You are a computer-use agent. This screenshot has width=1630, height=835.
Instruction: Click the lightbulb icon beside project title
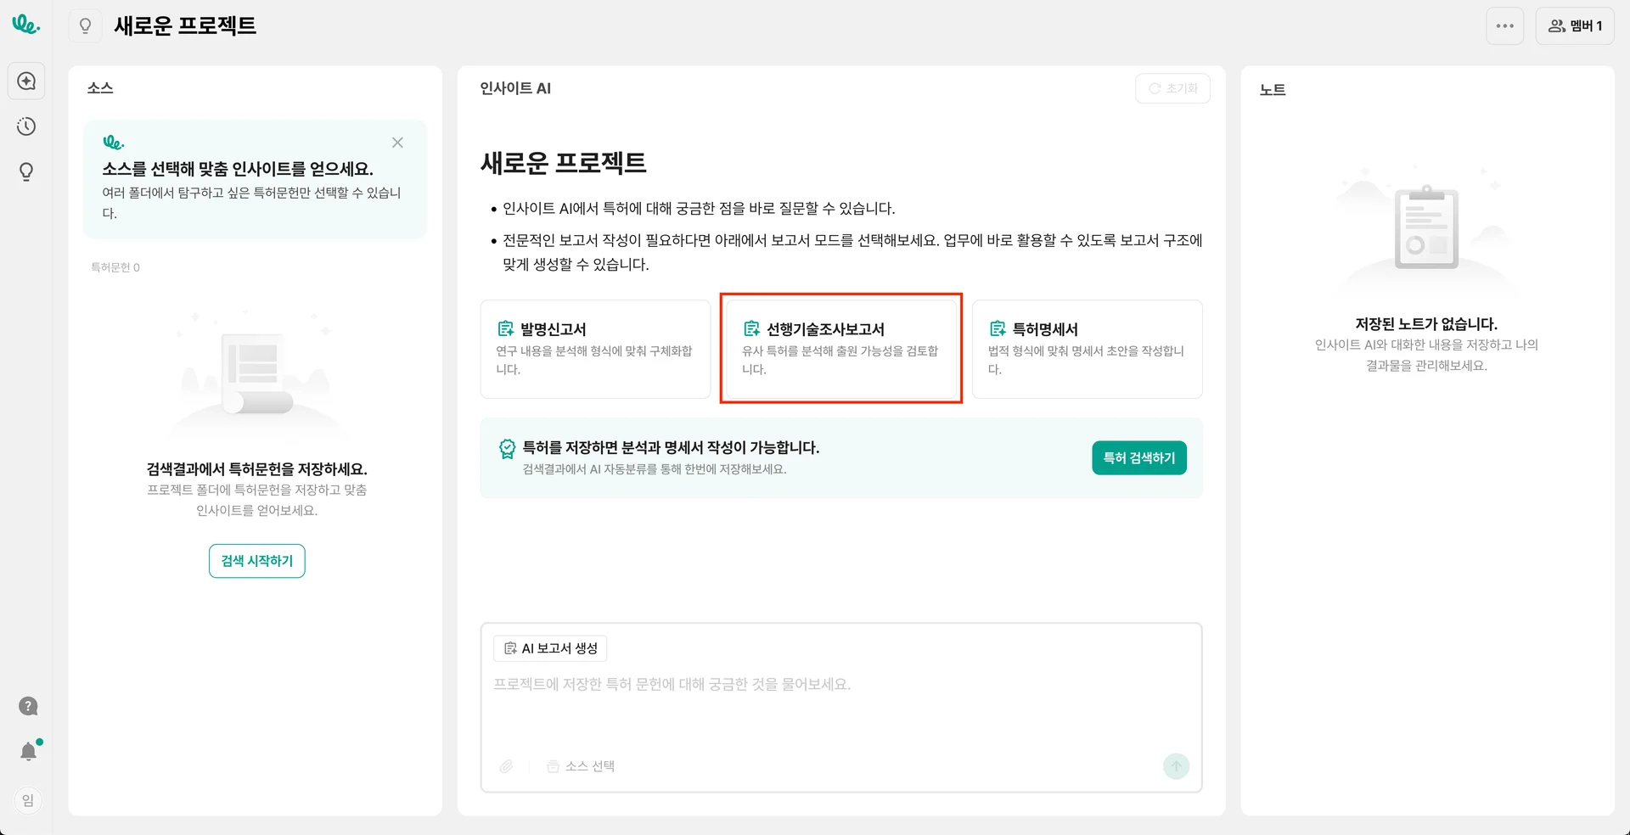[x=85, y=25]
